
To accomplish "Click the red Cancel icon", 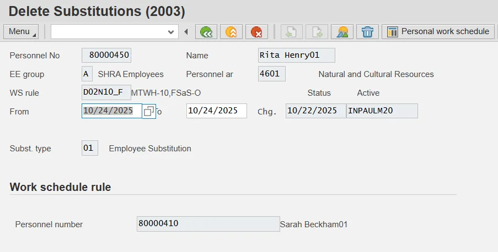I will click(256, 32).
